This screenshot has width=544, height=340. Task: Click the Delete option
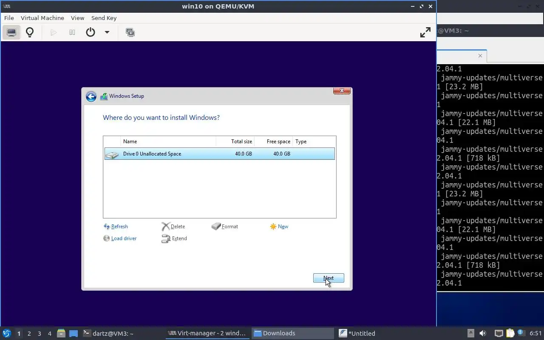pos(178,227)
